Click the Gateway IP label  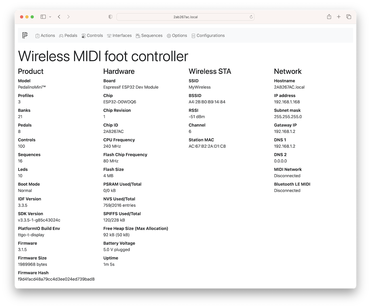point(285,125)
